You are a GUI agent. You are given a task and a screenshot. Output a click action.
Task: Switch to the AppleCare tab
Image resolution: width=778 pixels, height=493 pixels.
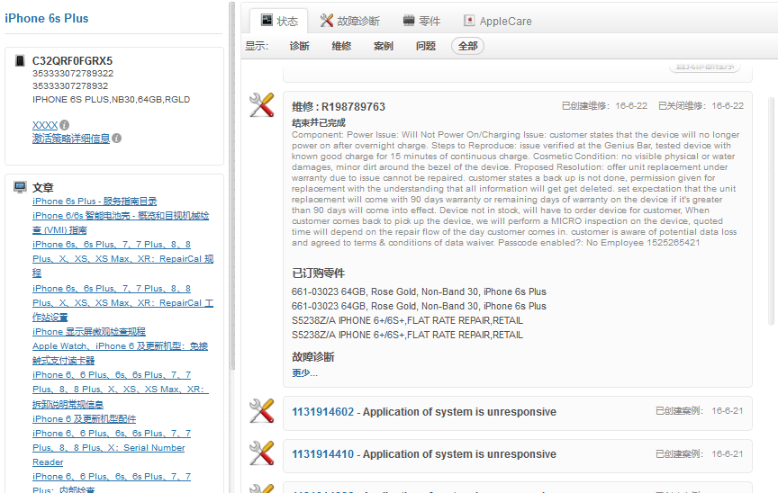tap(497, 21)
